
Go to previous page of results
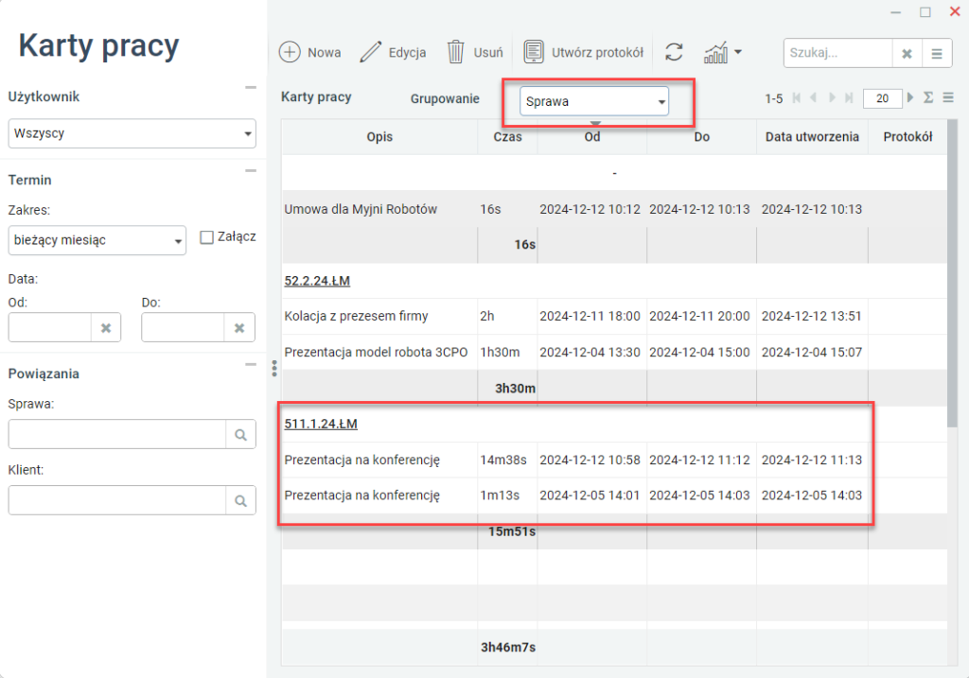814,97
